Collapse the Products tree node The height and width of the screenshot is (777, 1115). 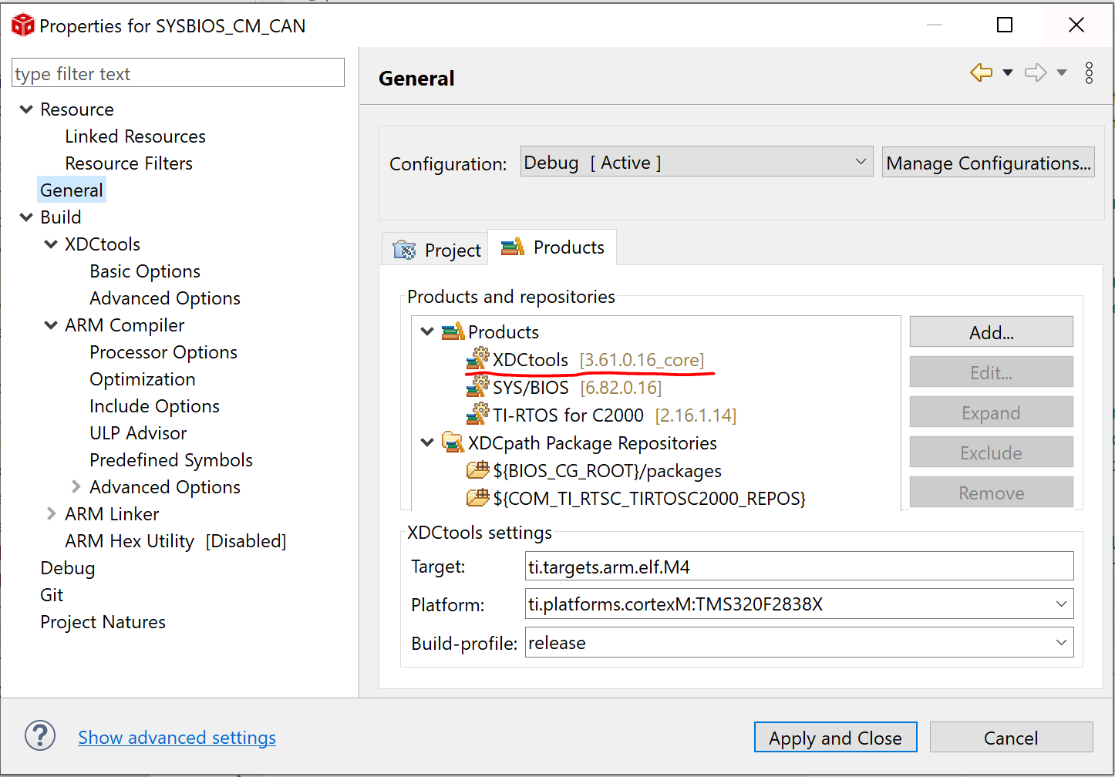tap(427, 331)
